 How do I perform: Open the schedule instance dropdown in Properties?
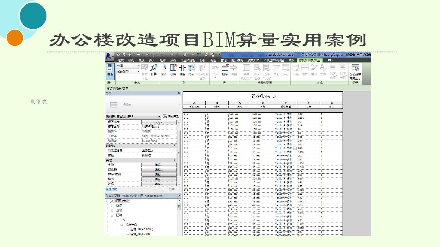[159, 116]
